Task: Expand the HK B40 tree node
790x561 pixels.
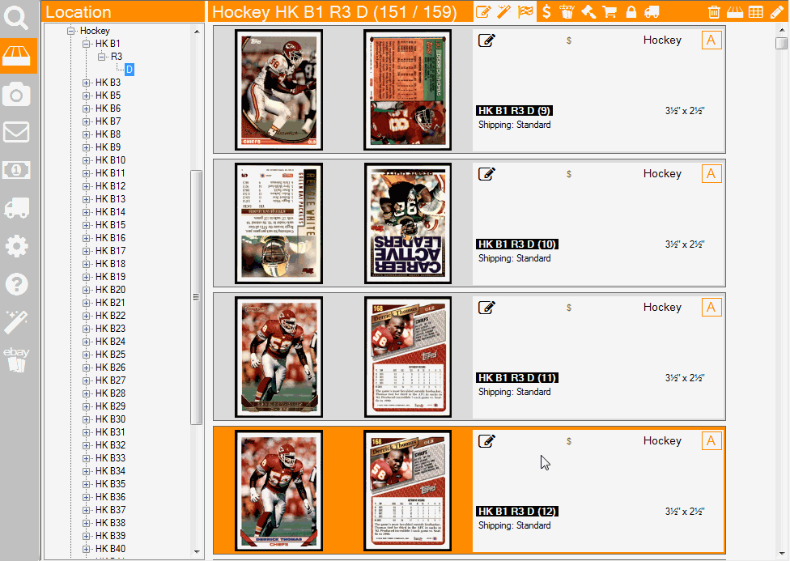Action: point(86,549)
